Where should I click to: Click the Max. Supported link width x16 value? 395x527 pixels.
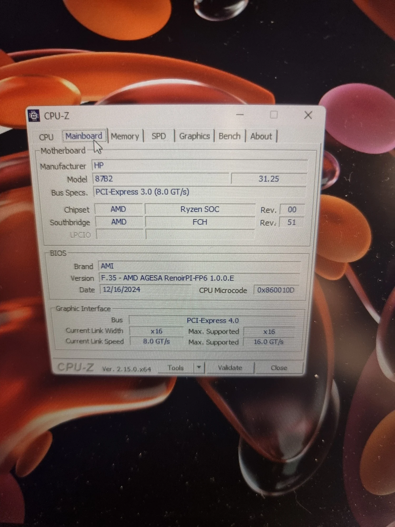pyautogui.click(x=269, y=331)
